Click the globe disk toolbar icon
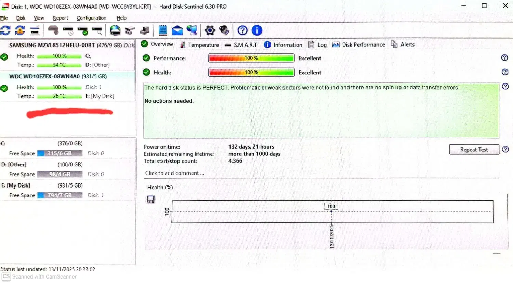The width and height of the screenshot is (513, 283). pyautogui.click(x=115, y=30)
